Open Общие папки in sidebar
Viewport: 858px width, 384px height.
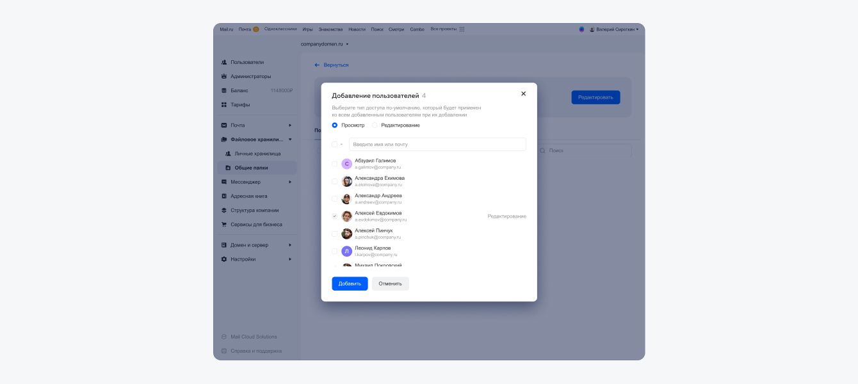(251, 168)
